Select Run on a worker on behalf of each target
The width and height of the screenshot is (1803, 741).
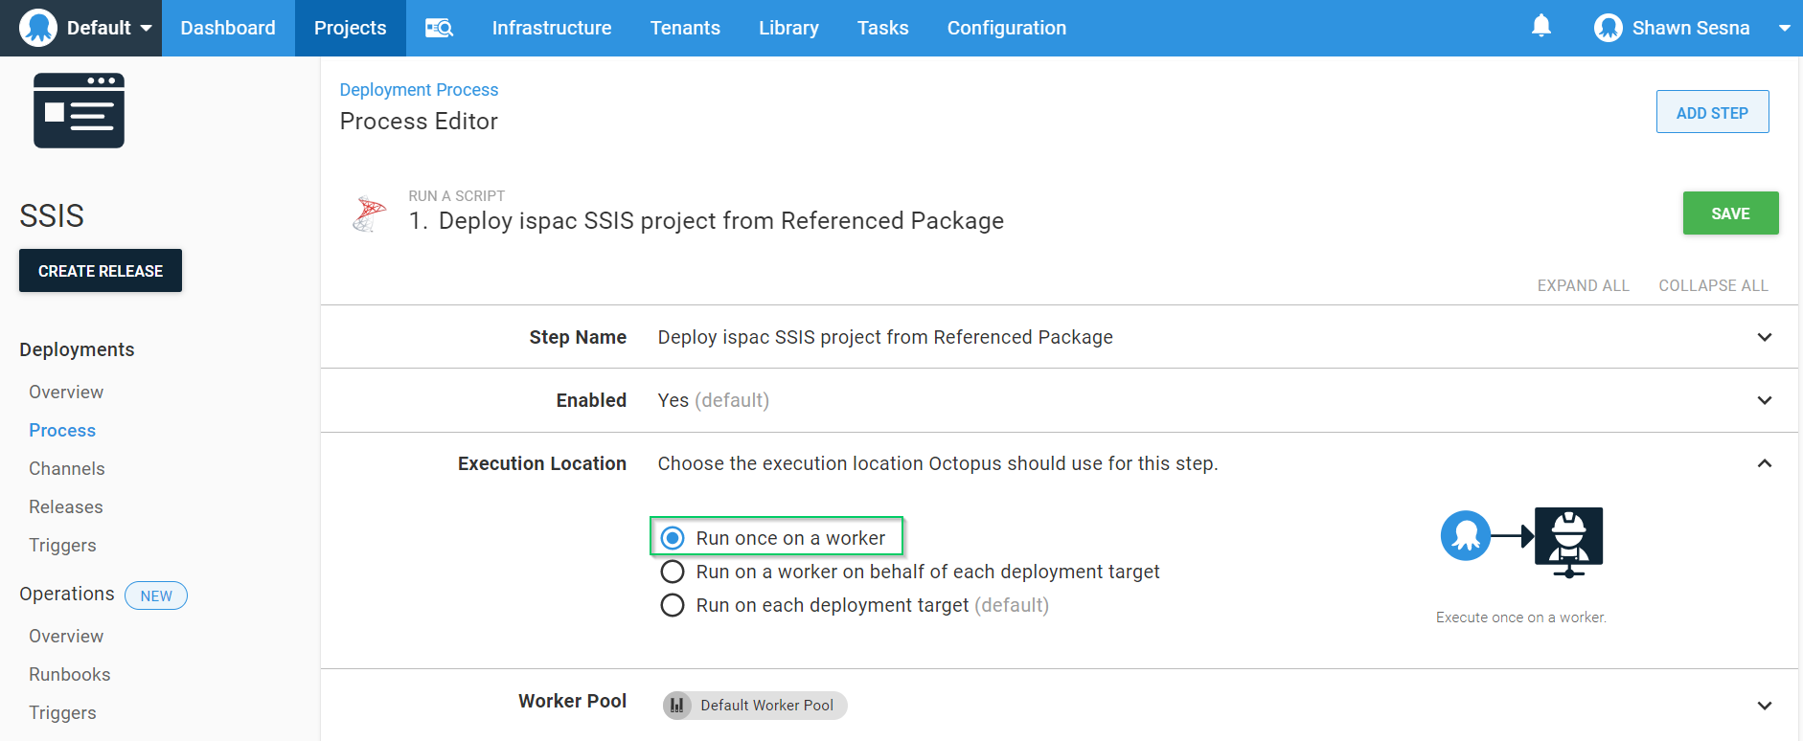coord(673,572)
